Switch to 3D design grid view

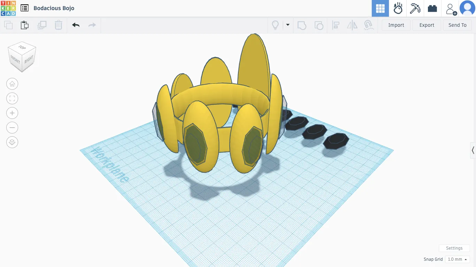pos(380,8)
